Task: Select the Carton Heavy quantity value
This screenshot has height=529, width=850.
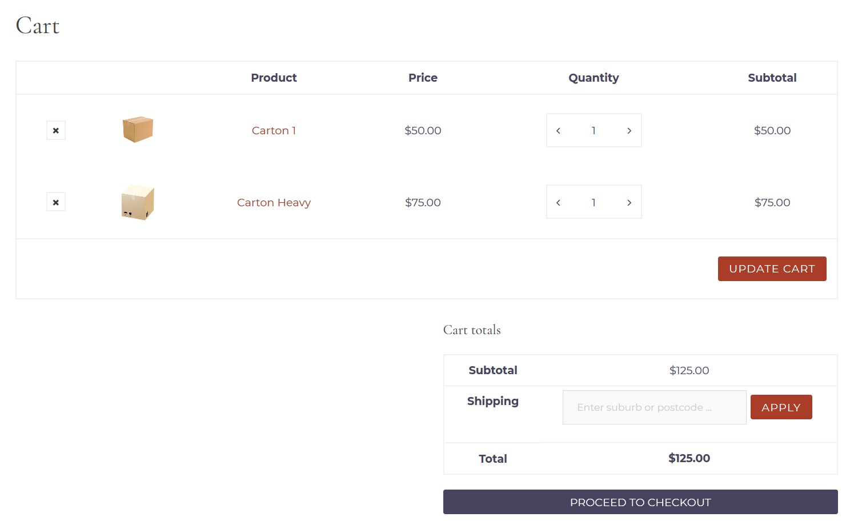Action: (594, 202)
